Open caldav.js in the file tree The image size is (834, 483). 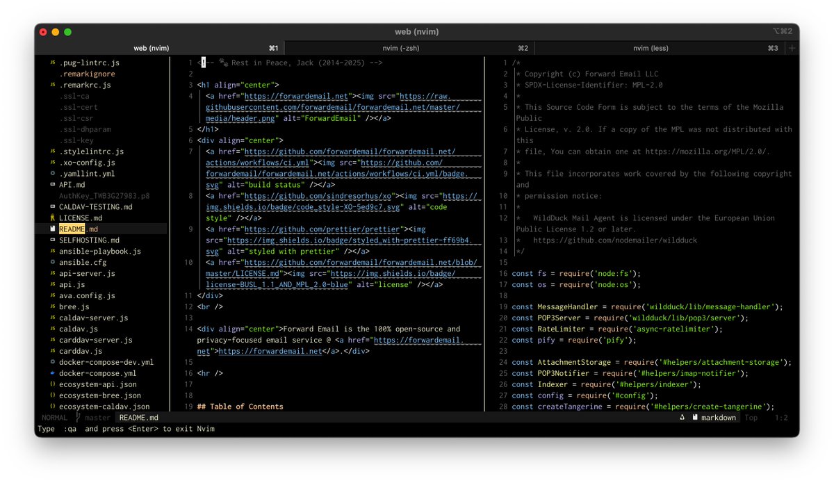tap(79, 329)
